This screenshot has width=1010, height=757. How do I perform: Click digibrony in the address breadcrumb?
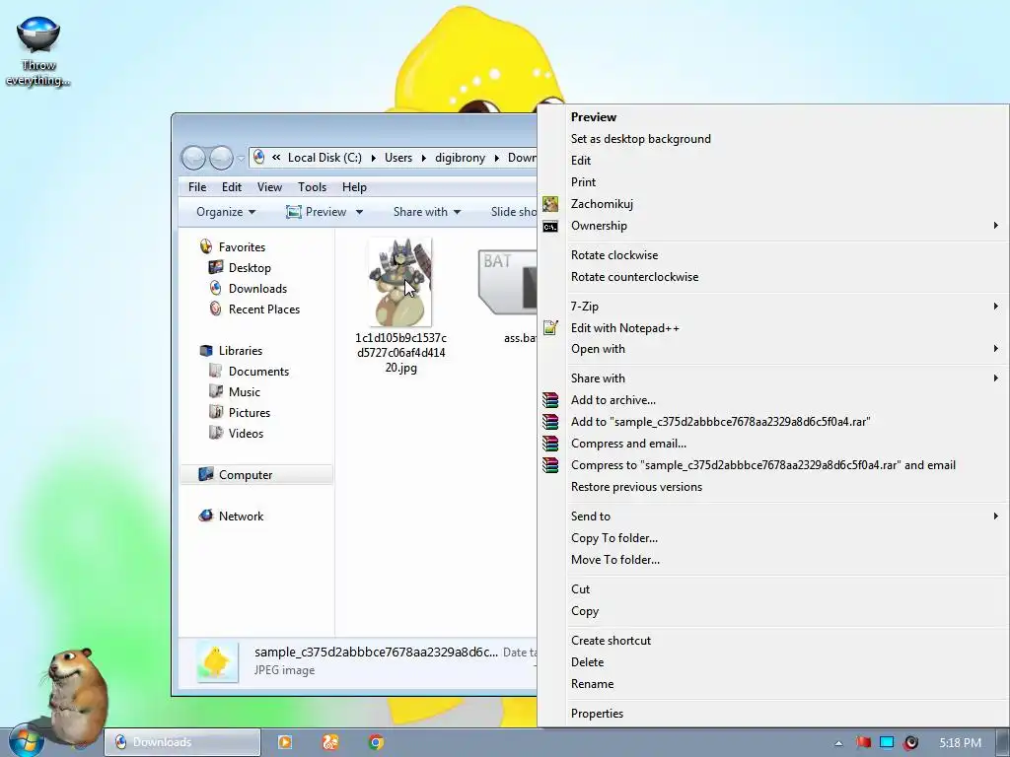coord(460,158)
